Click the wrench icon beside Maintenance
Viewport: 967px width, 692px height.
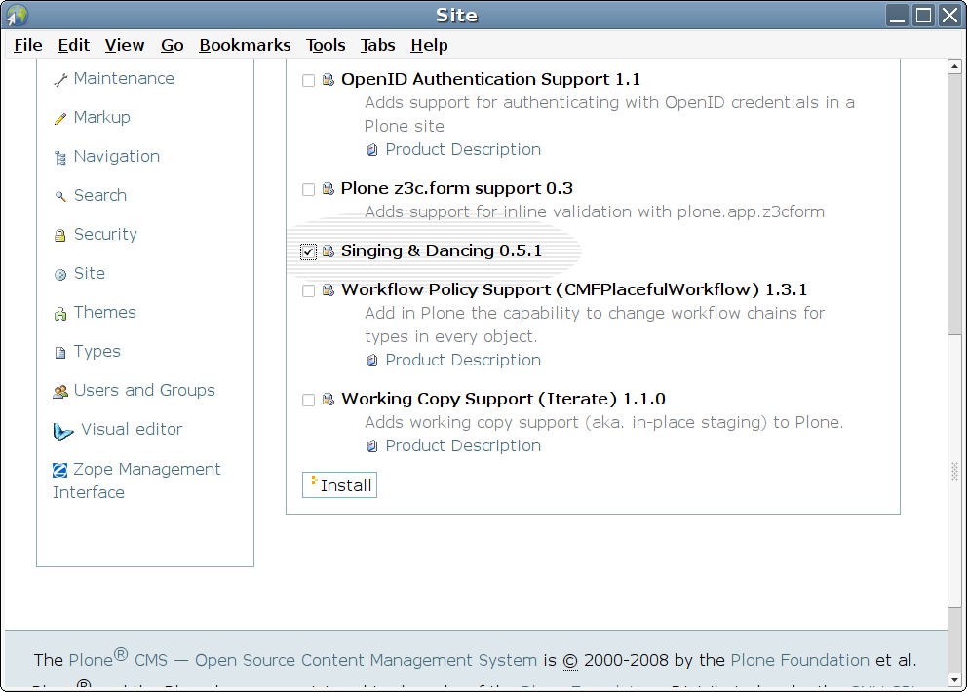pyautogui.click(x=60, y=80)
